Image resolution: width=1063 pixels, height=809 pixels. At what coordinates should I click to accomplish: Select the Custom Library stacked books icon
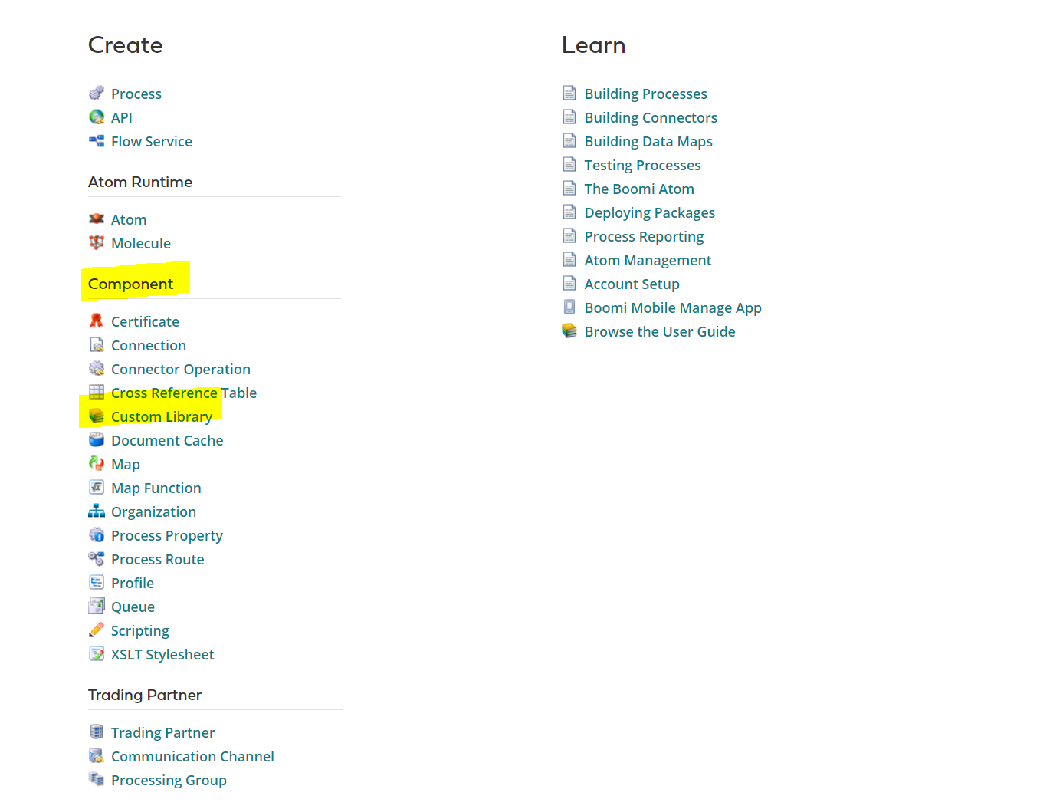pyautogui.click(x=97, y=416)
